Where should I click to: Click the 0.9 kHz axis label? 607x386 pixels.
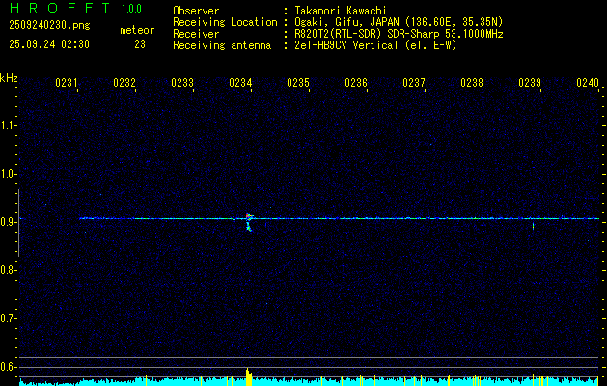click(8, 222)
